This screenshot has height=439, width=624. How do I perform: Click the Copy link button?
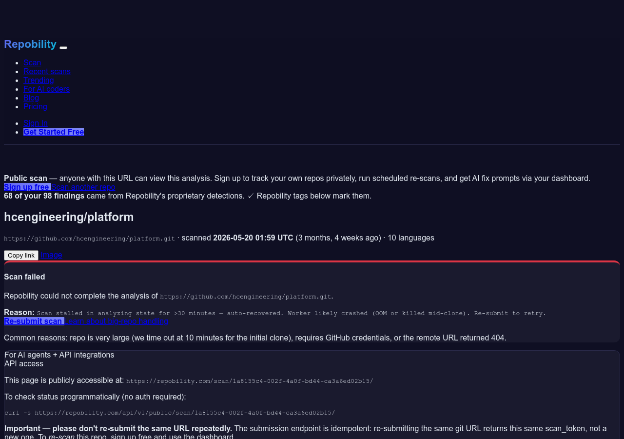click(x=21, y=255)
